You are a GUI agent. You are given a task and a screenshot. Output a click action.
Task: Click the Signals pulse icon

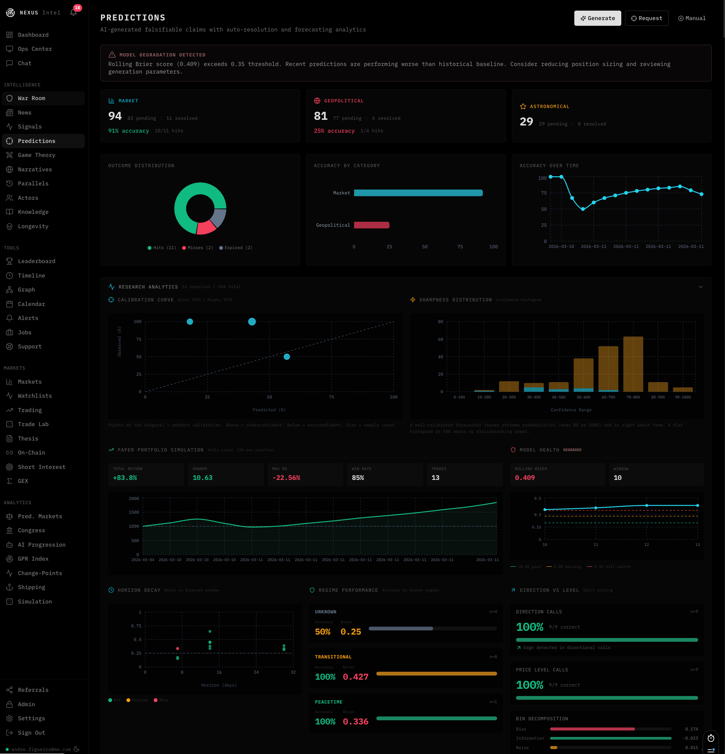point(9,127)
